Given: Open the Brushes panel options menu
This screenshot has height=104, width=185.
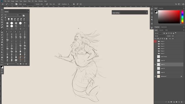Looking at the screenshot, I should pos(28,12).
